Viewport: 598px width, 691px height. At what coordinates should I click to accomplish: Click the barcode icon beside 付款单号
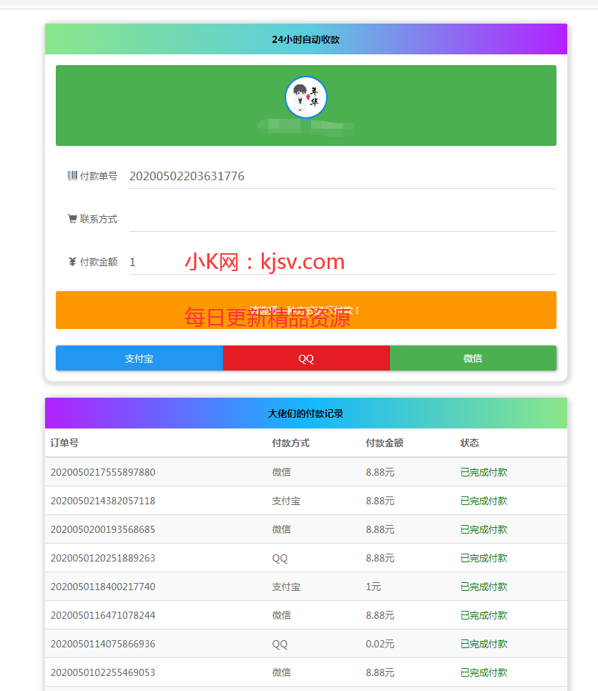pyautogui.click(x=71, y=176)
